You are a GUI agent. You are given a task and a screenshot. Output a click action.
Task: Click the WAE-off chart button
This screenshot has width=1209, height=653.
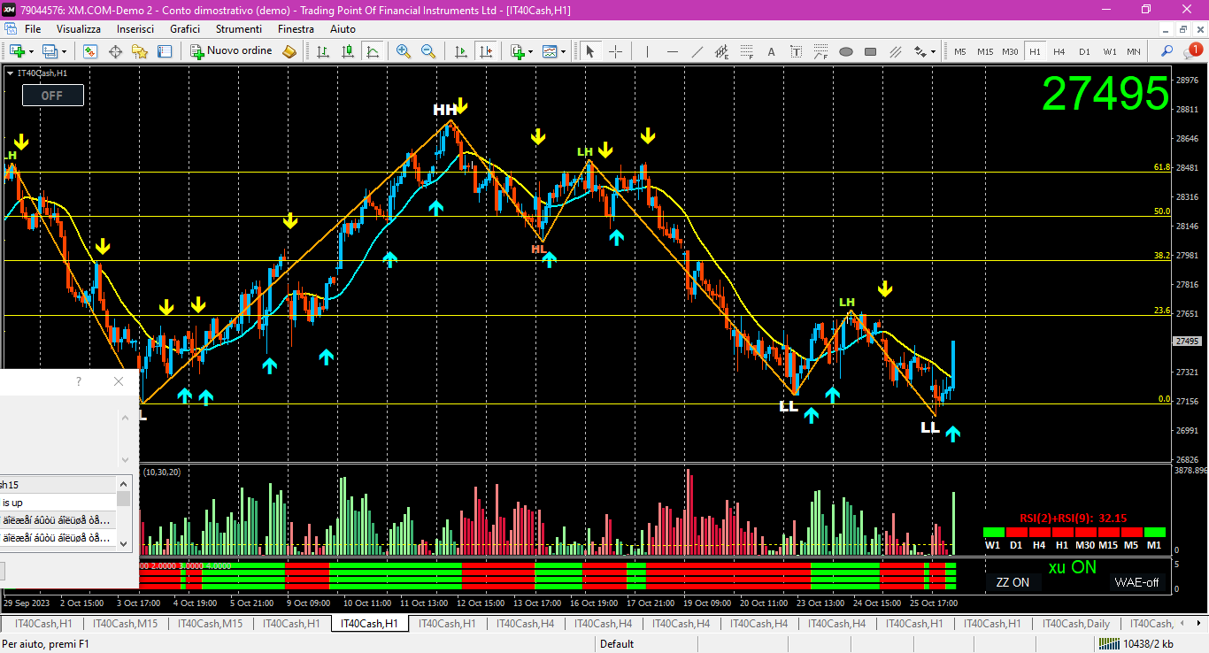click(x=1136, y=582)
